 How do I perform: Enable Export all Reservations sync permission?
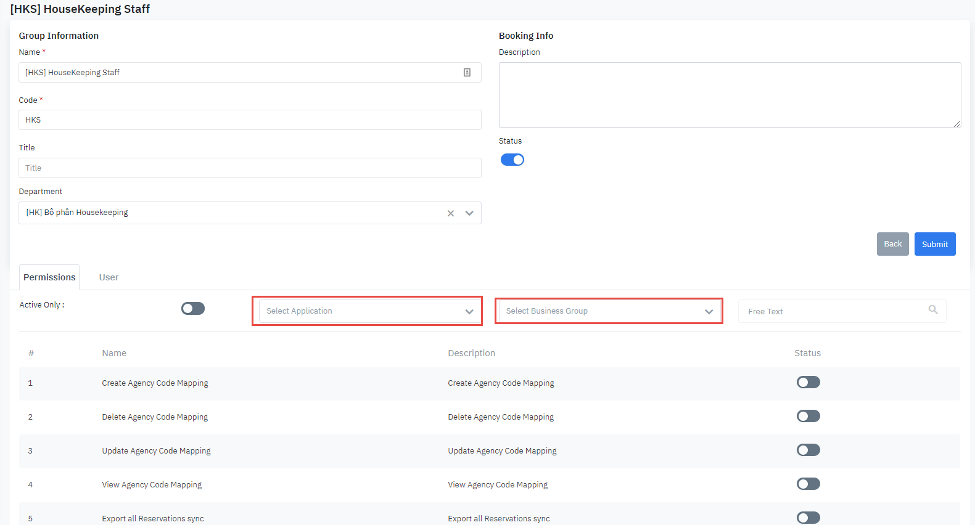click(x=808, y=518)
